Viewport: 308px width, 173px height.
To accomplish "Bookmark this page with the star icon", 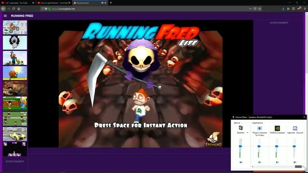I will pyautogui.click(x=259, y=9).
